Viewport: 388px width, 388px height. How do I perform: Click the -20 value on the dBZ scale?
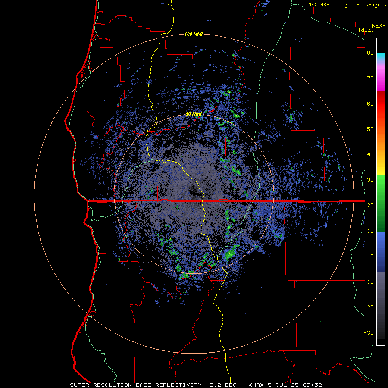coord(369,307)
